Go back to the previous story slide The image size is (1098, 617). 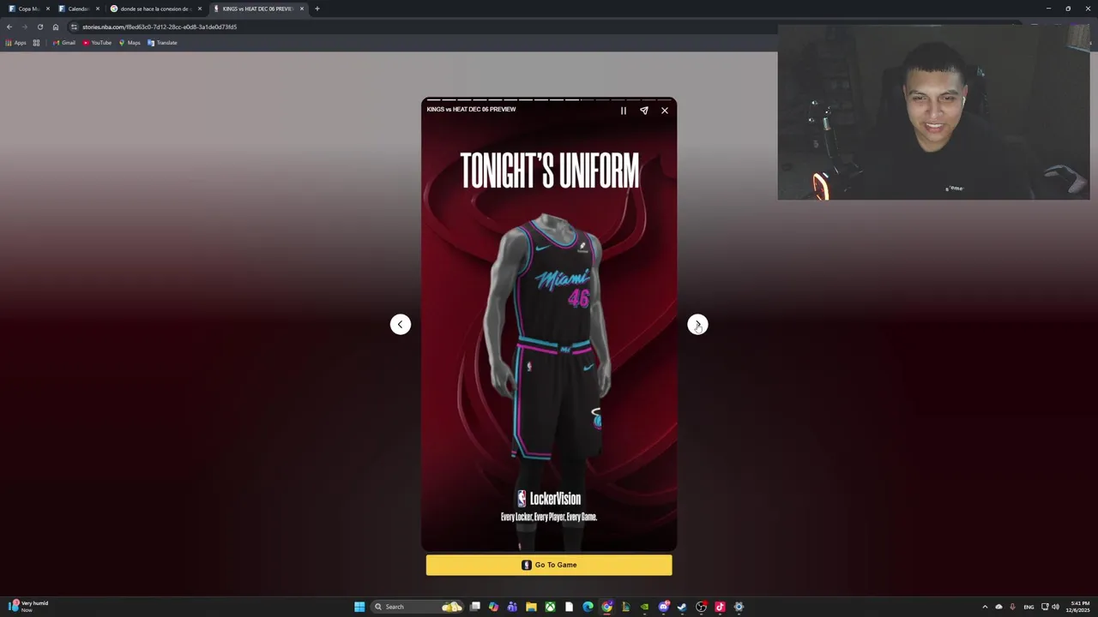point(401,324)
